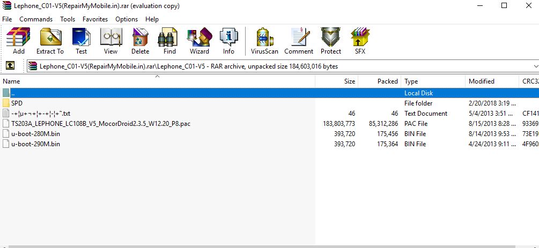Click the Extract To icon
This screenshot has height=248, width=539.
[x=50, y=41]
